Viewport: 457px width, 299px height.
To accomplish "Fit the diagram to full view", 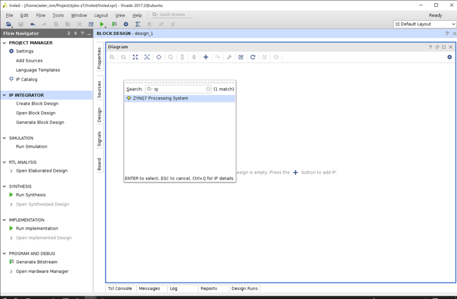I will pos(135,57).
